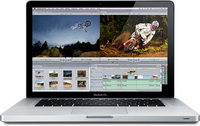Select the Crop tool in Tool palette

click(x=163, y=81)
